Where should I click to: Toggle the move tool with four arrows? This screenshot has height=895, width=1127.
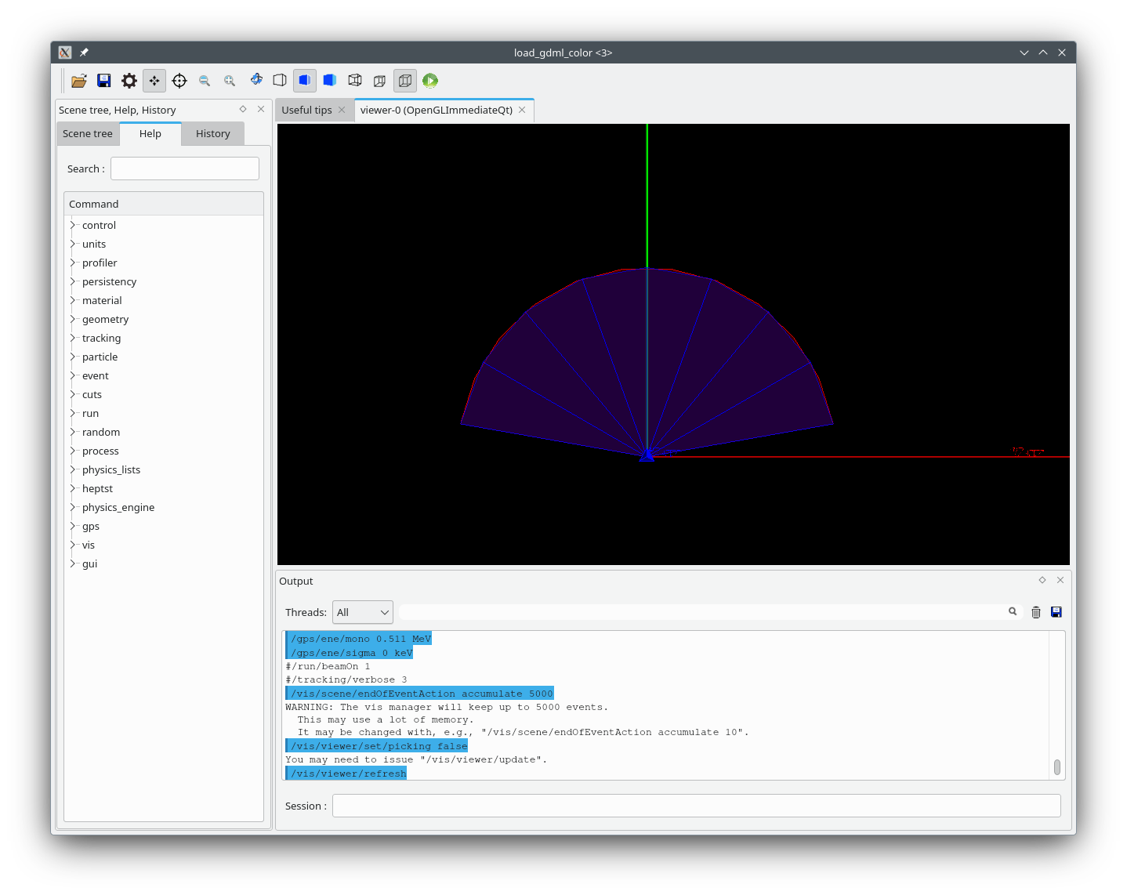click(154, 81)
